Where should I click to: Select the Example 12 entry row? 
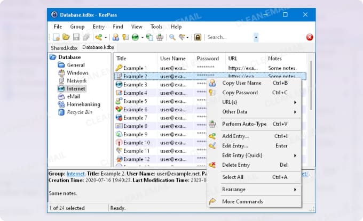(x=161, y=159)
